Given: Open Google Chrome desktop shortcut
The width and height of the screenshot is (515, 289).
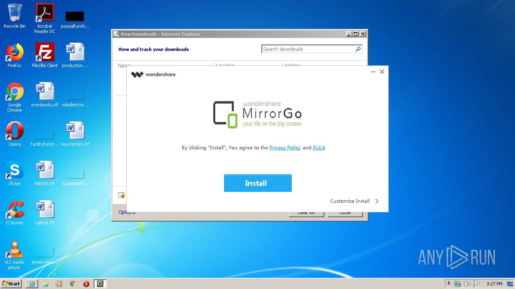Looking at the screenshot, I should point(14,97).
